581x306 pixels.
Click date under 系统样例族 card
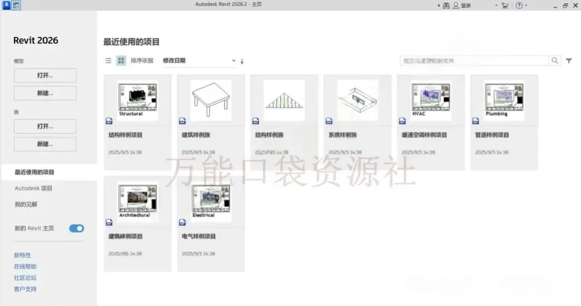click(345, 152)
